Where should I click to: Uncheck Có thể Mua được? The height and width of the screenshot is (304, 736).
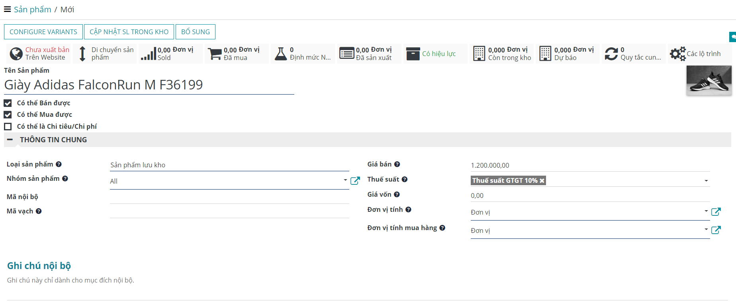pos(8,114)
